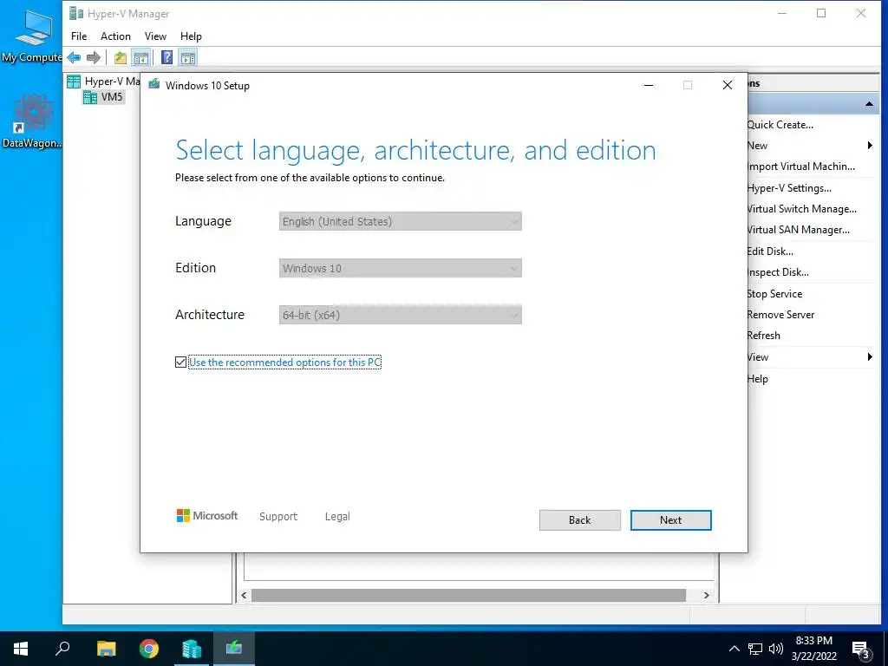Viewport: 888px width, 666px height.
Task: Click the Microsoft logo in Setup window
Action: (x=207, y=516)
